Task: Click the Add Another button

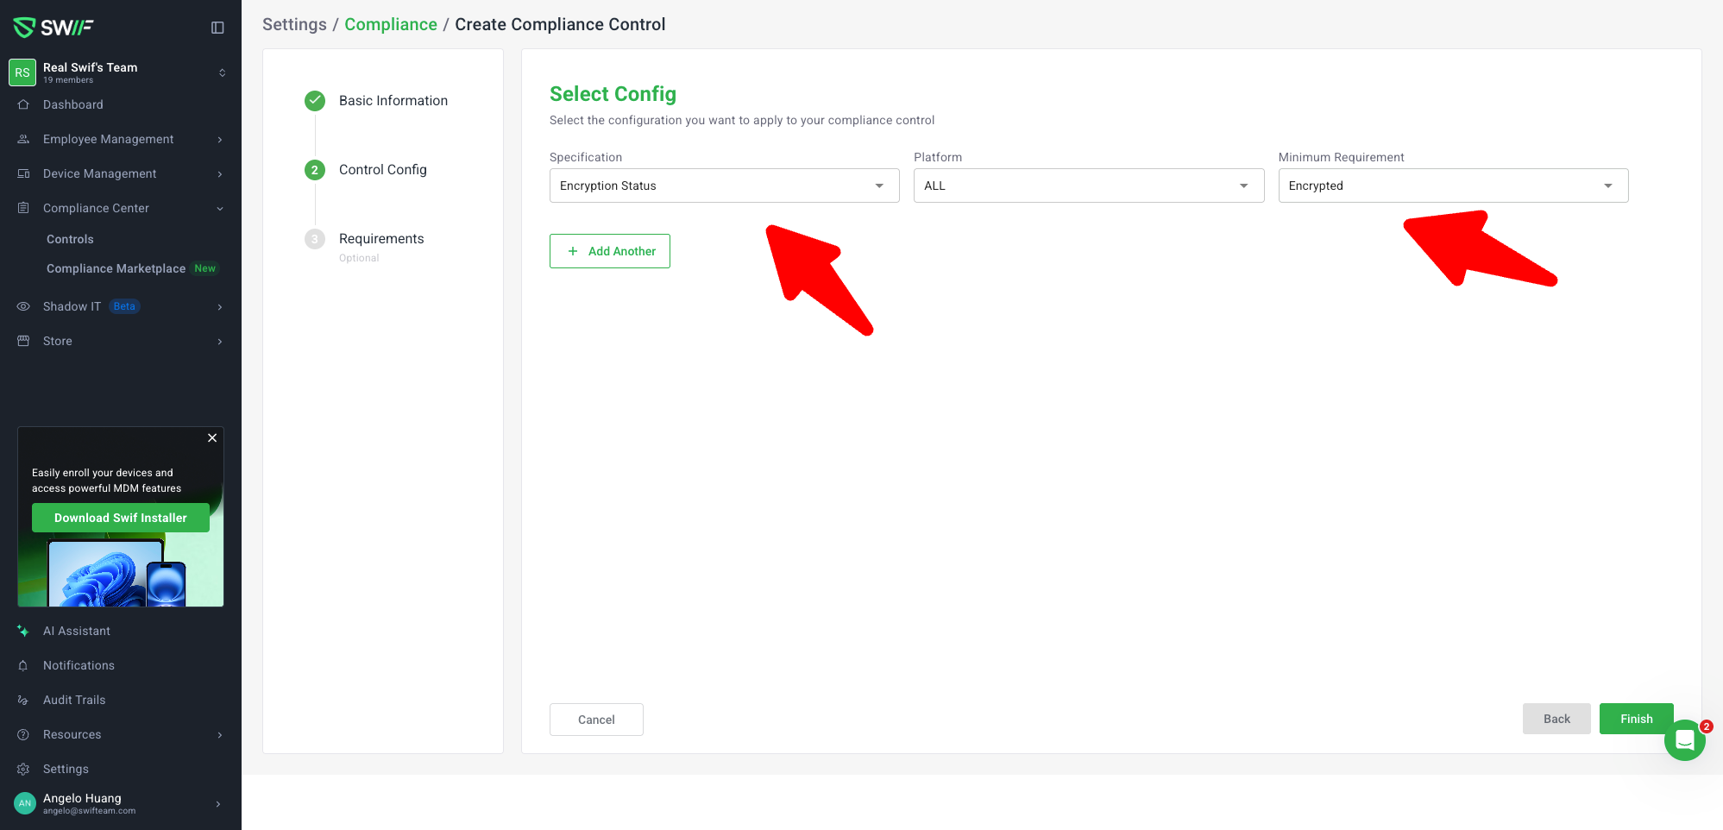Action: (610, 251)
